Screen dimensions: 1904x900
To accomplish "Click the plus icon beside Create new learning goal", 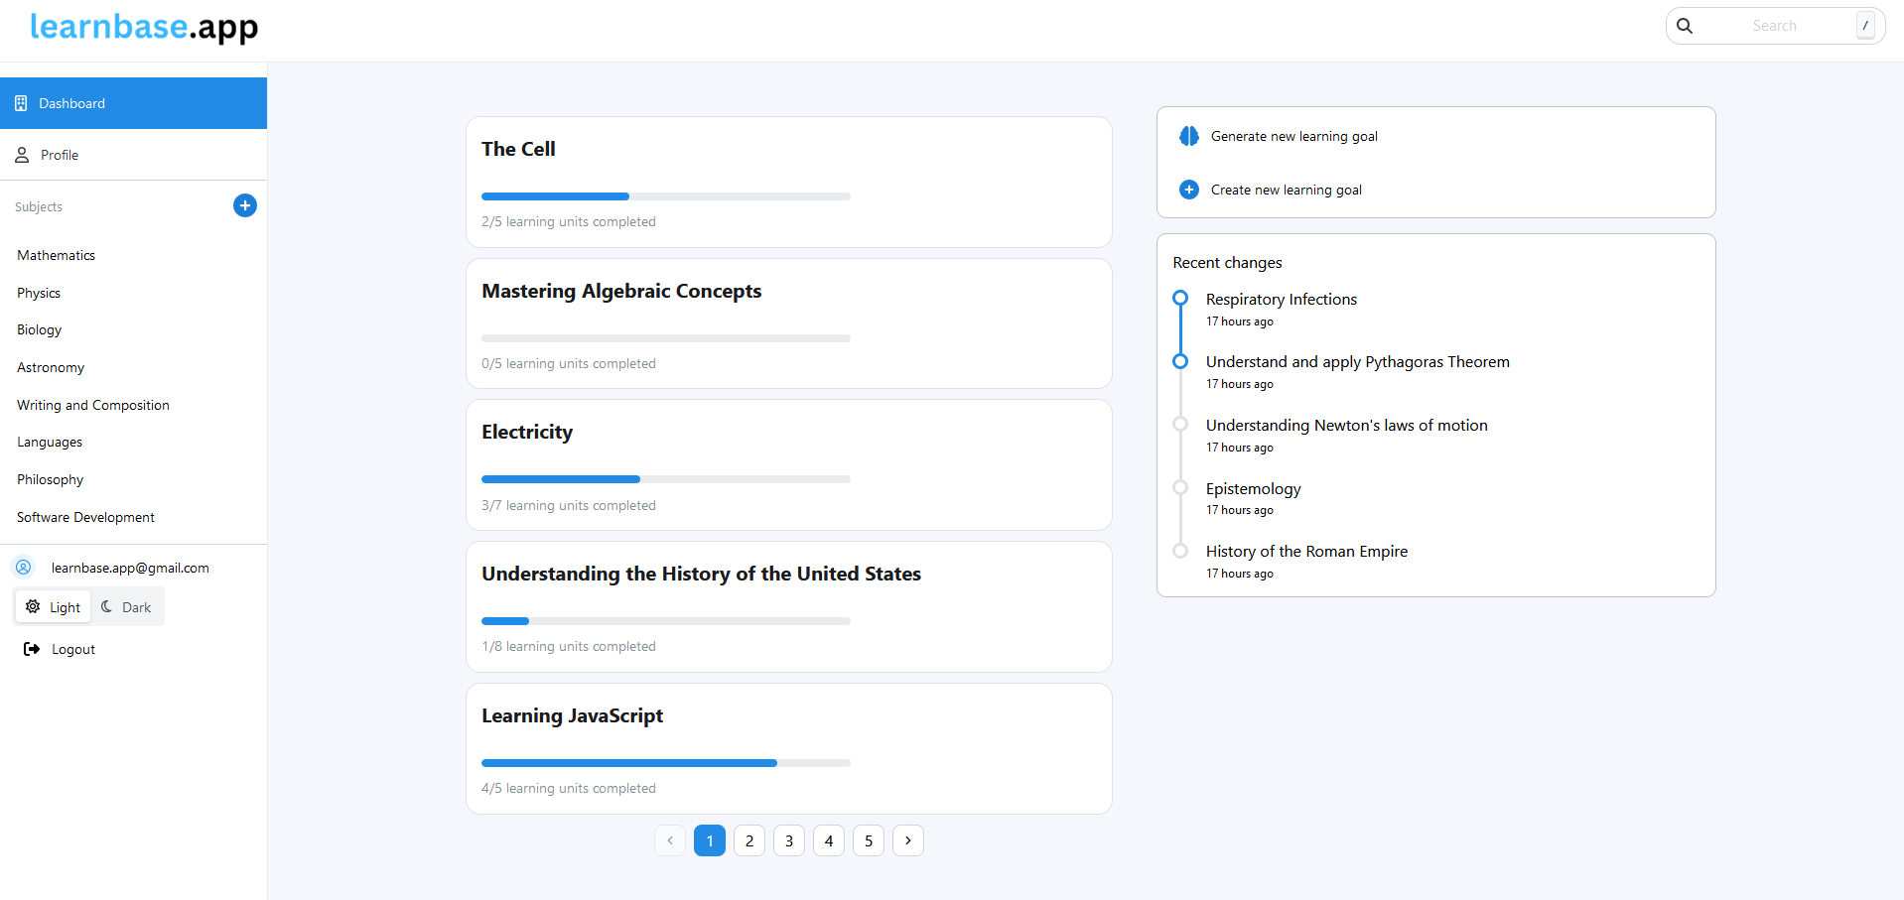I will click(1188, 190).
